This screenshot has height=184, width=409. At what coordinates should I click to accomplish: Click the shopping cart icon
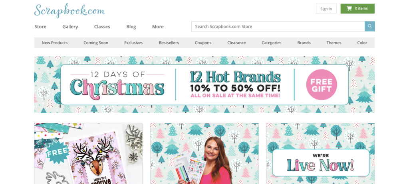coord(349,8)
